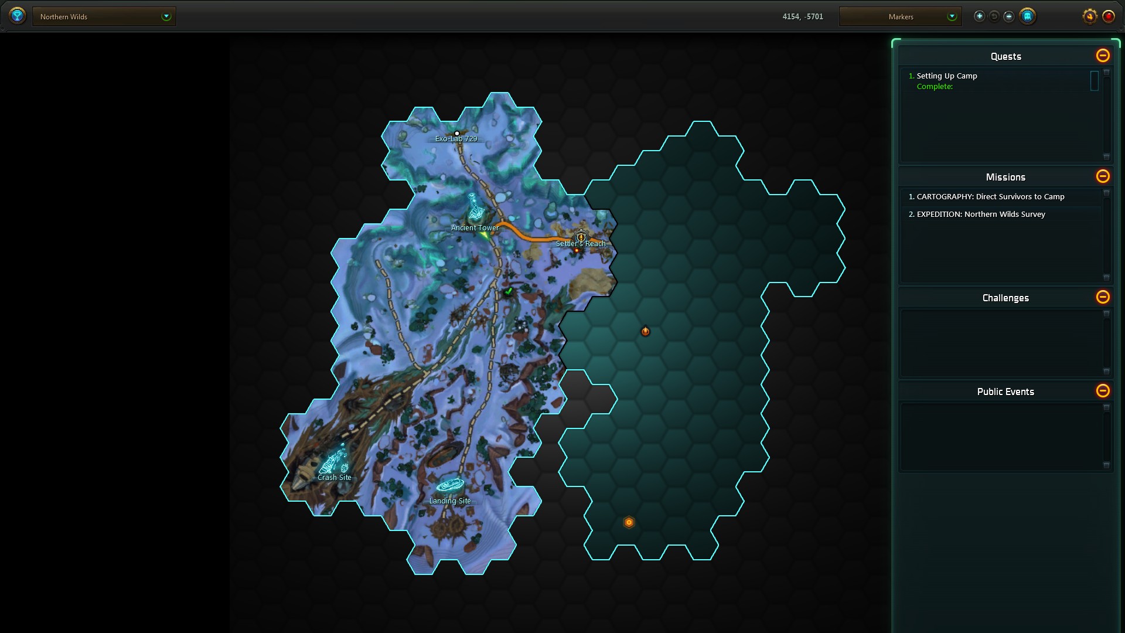This screenshot has width=1125, height=633.
Task: Click the Quests panel header
Action: tap(1005, 56)
